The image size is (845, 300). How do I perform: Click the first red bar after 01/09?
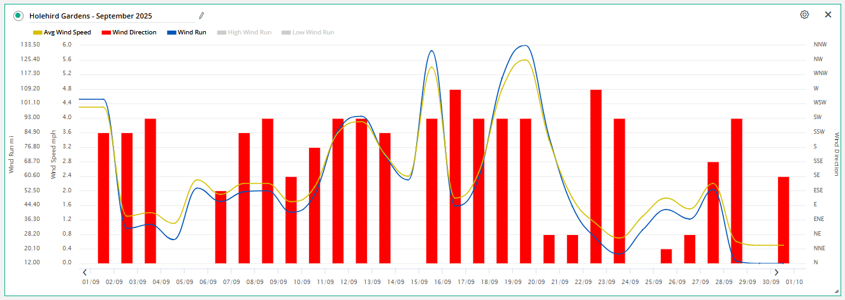pyautogui.click(x=103, y=197)
